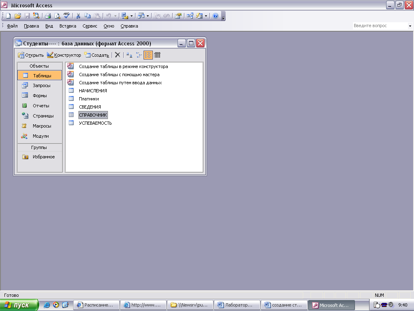
Task: Cut with the scissors icon
Action: [x=78, y=16]
